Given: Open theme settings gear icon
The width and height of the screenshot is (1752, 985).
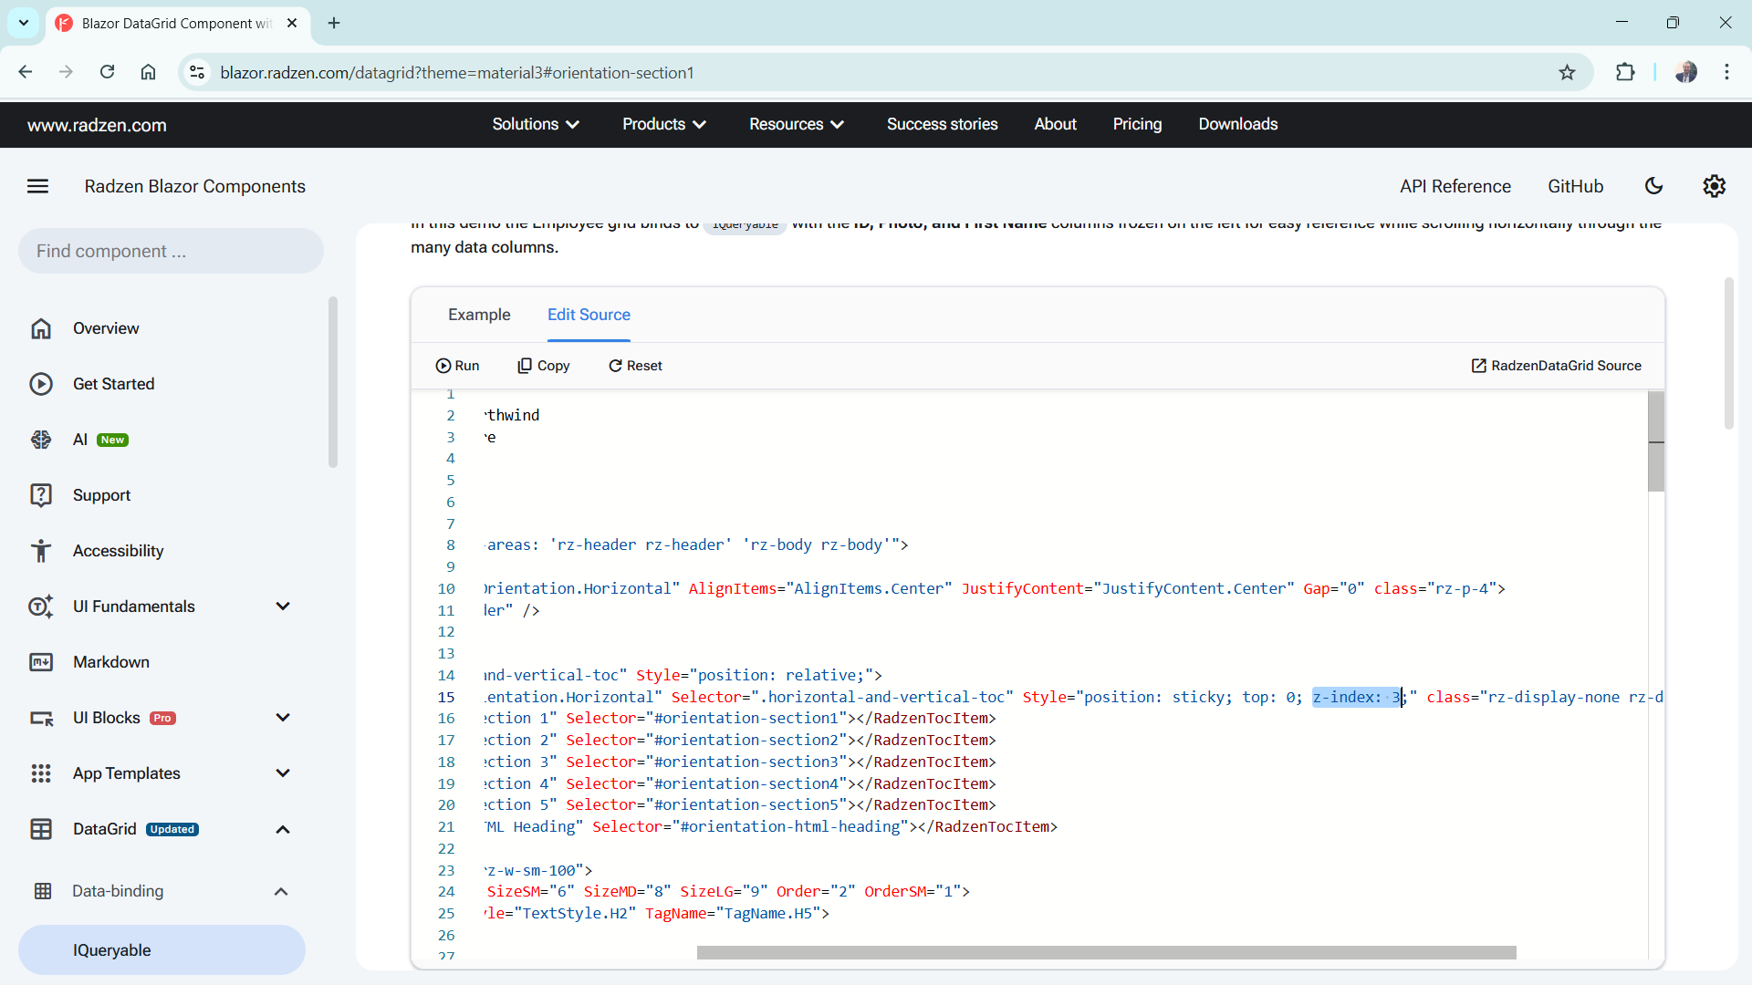Looking at the screenshot, I should click(1714, 186).
